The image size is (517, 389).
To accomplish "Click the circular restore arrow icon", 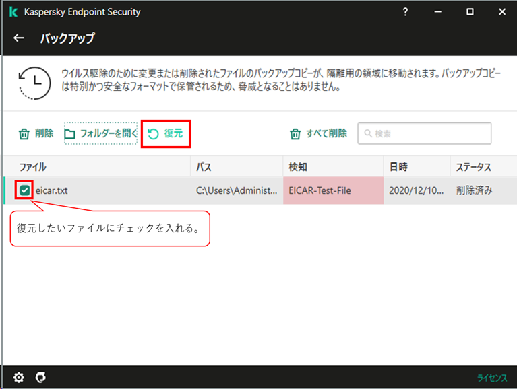I will 153,134.
